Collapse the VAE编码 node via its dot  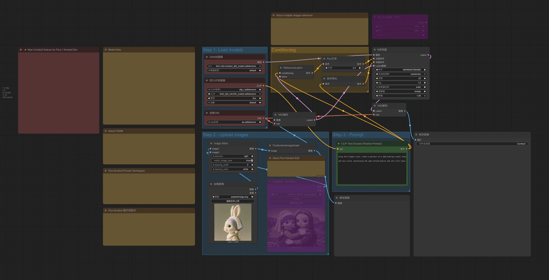click(275, 115)
